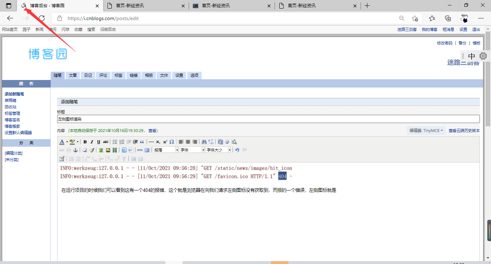The width and height of the screenshot is (491, 264).
Task: Toggle underline formatting in the editor
Action: tap(98, 142)
